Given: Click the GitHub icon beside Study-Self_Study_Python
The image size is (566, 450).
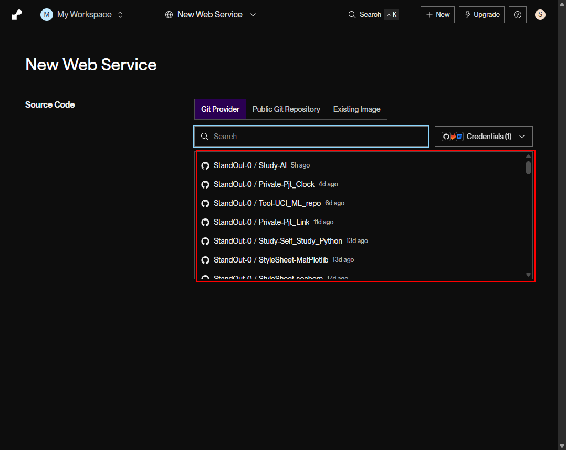Looking at the screenshot, I should click(205, 241).
